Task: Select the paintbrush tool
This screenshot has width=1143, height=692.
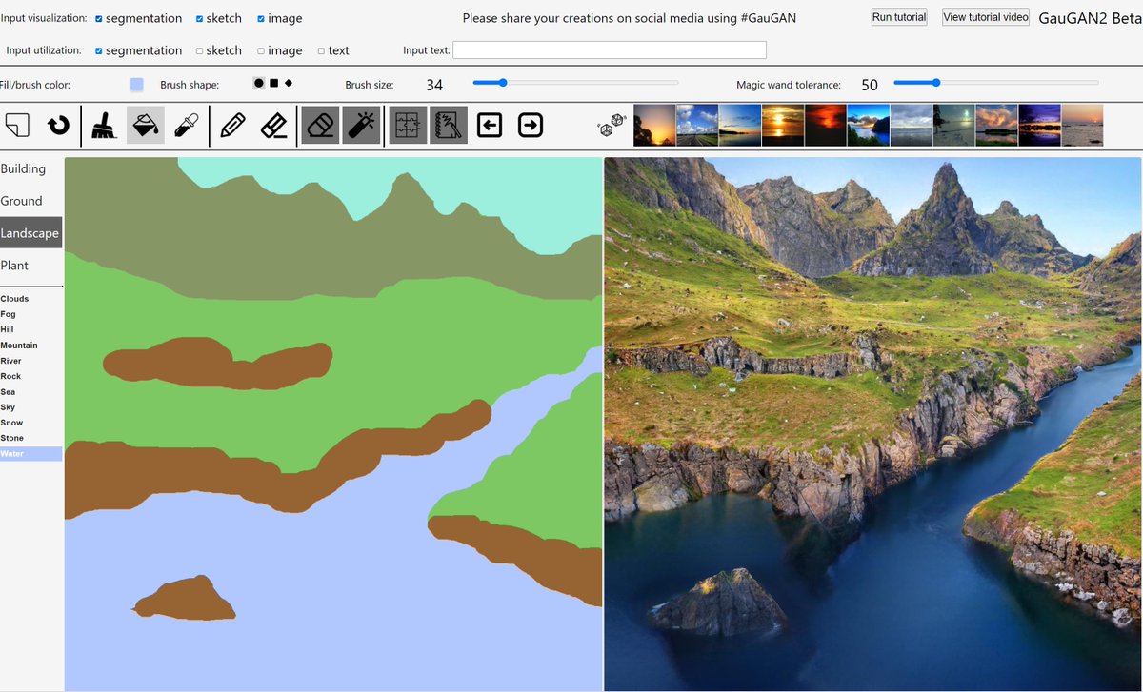Action: (105, 125)
